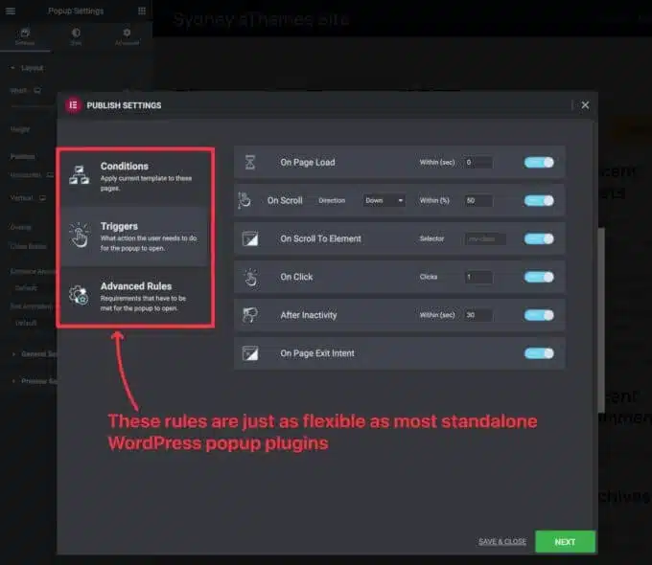This screenshot has width=652, height=565.
Task: Click the Selector field for On Scroll To Element
Action: point(485,238)
